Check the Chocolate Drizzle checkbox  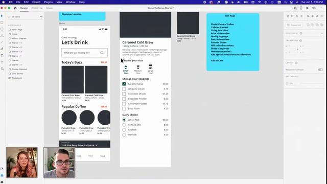pyautogui.click(x=124, y=94)
